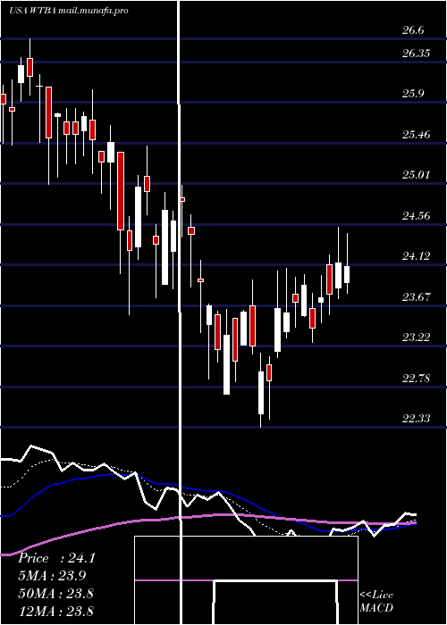The width and height of the screenshot is (447, 625).
Task: Click the 23.67 price axis label
Action: point(417,297)
